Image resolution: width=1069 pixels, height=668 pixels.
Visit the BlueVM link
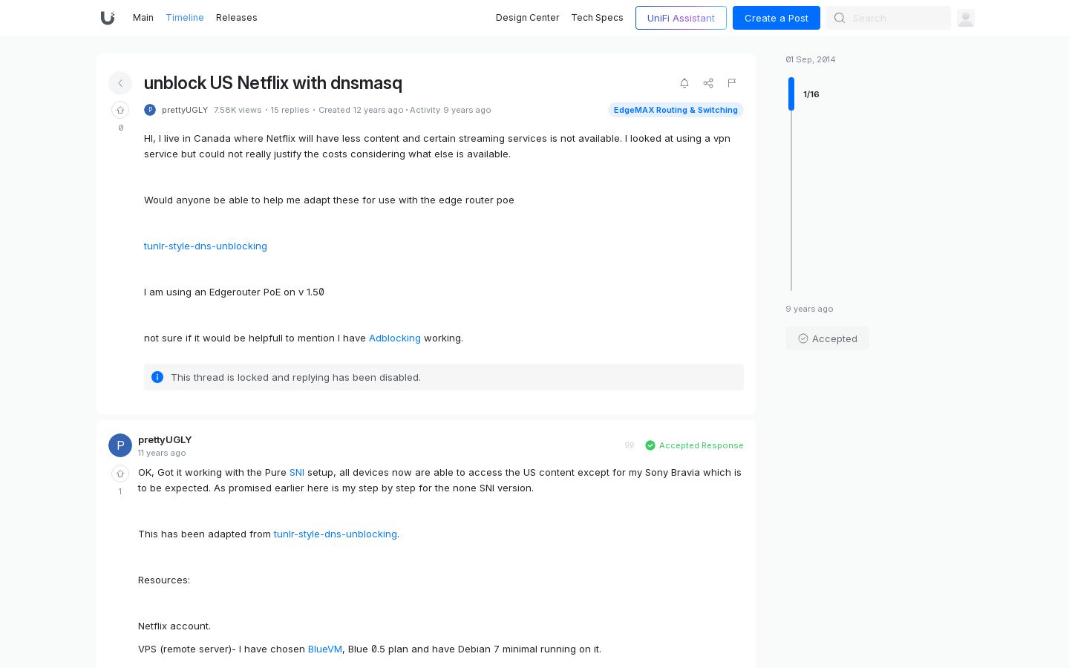tap(325, 649)
